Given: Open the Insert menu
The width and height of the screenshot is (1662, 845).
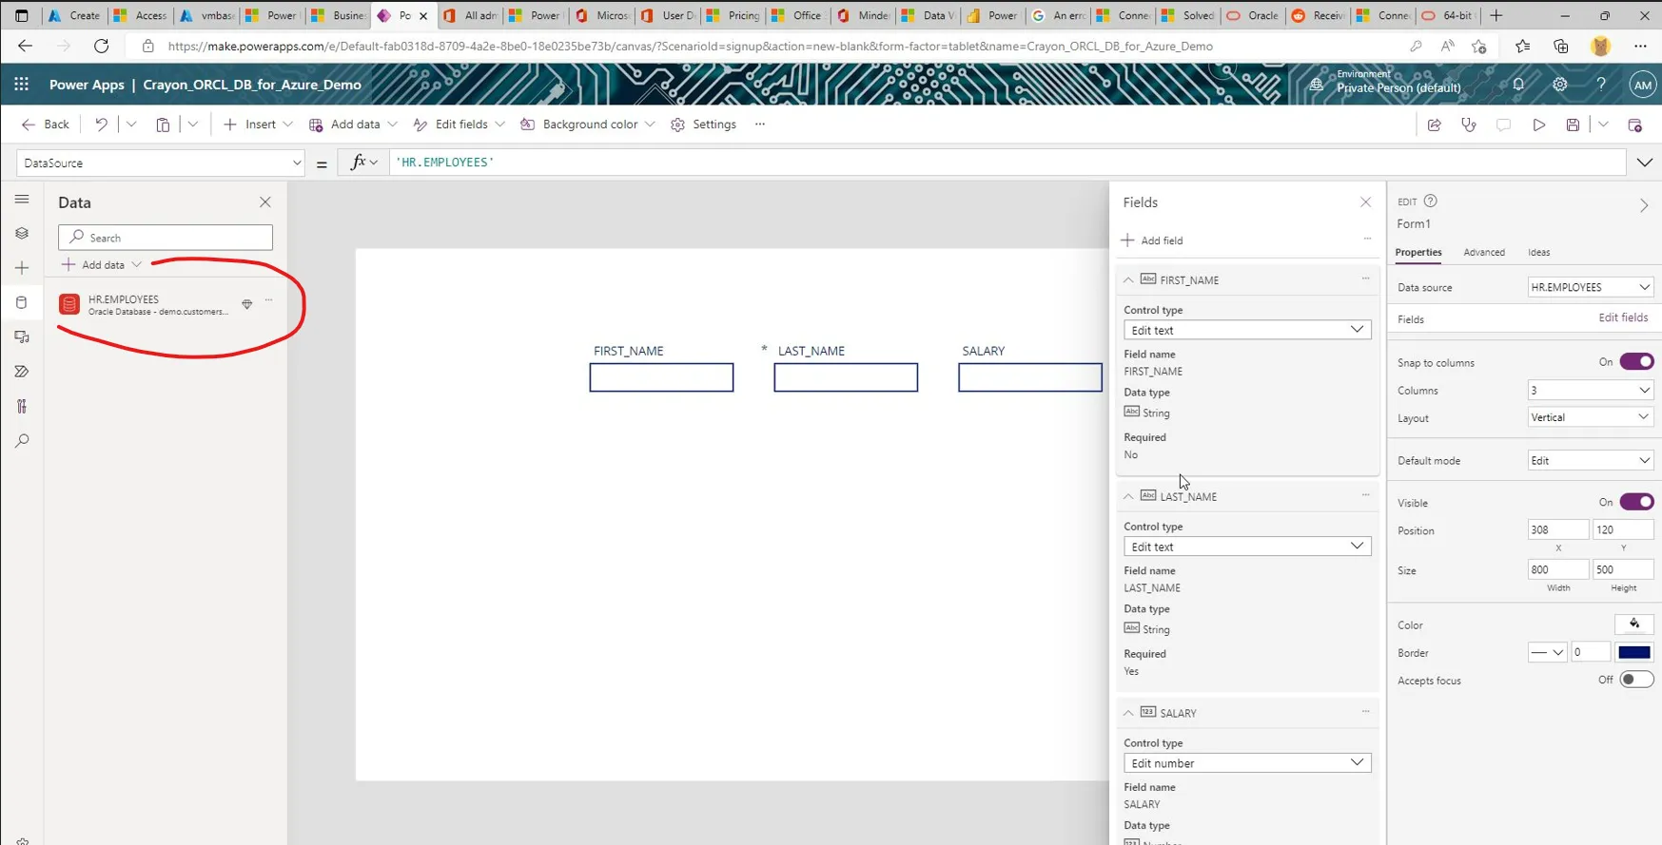Looking at the screenshot, I should [x=258, y=125].
